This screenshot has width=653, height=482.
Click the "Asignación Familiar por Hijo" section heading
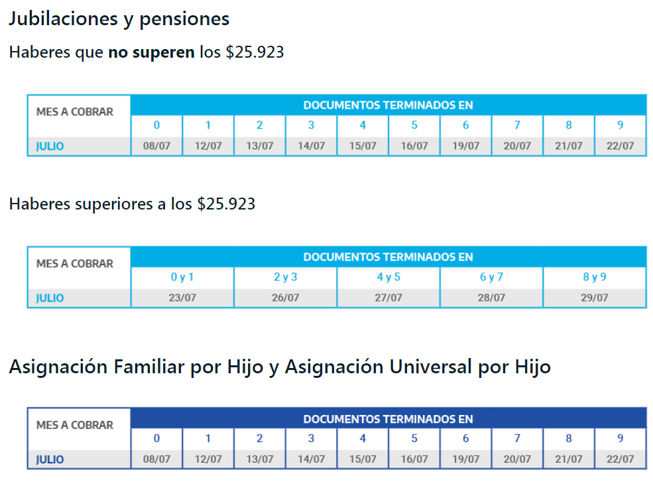coord(279,367)
